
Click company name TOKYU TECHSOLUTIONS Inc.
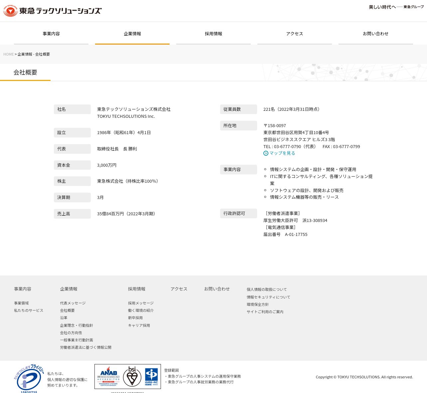click(x=126, y=116)
